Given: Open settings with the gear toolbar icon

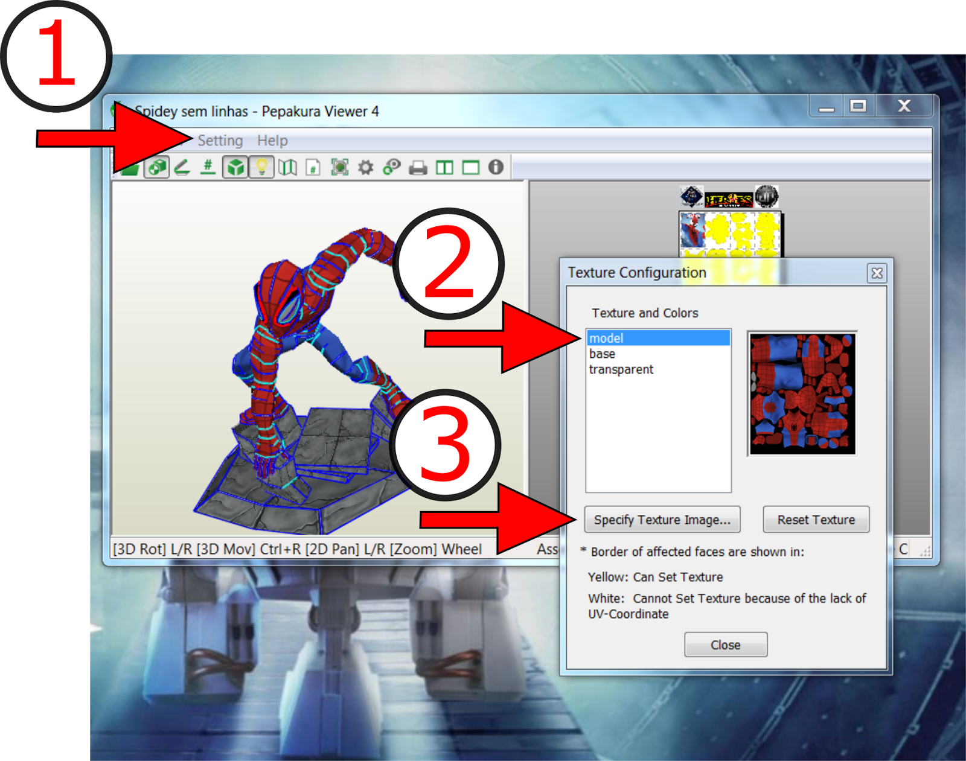Looking at the screenshot, I should point(365,167).
